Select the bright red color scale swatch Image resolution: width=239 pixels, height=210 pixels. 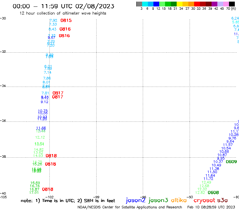click(197, 4)
